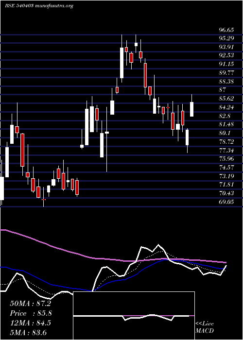Select the 75.96 price axis label
Viewport: 243px width, 340px height.
tap(226, 159)
